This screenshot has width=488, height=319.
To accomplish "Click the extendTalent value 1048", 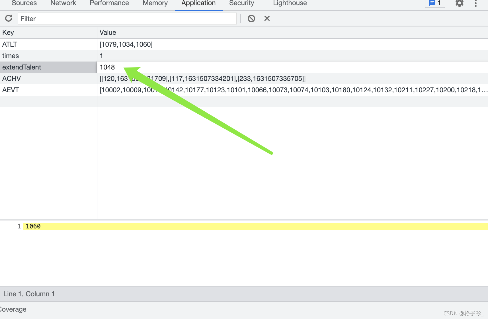I will [x=107, y=67].
